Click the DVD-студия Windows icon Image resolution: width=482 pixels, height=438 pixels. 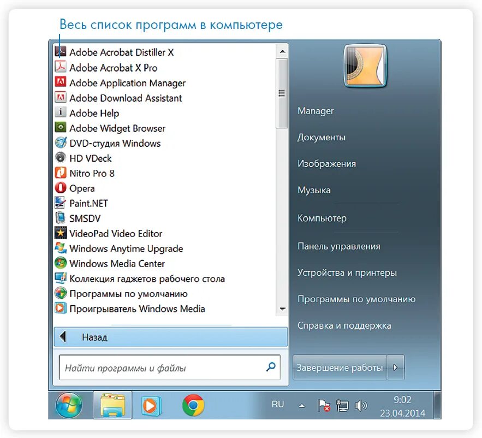60,142
